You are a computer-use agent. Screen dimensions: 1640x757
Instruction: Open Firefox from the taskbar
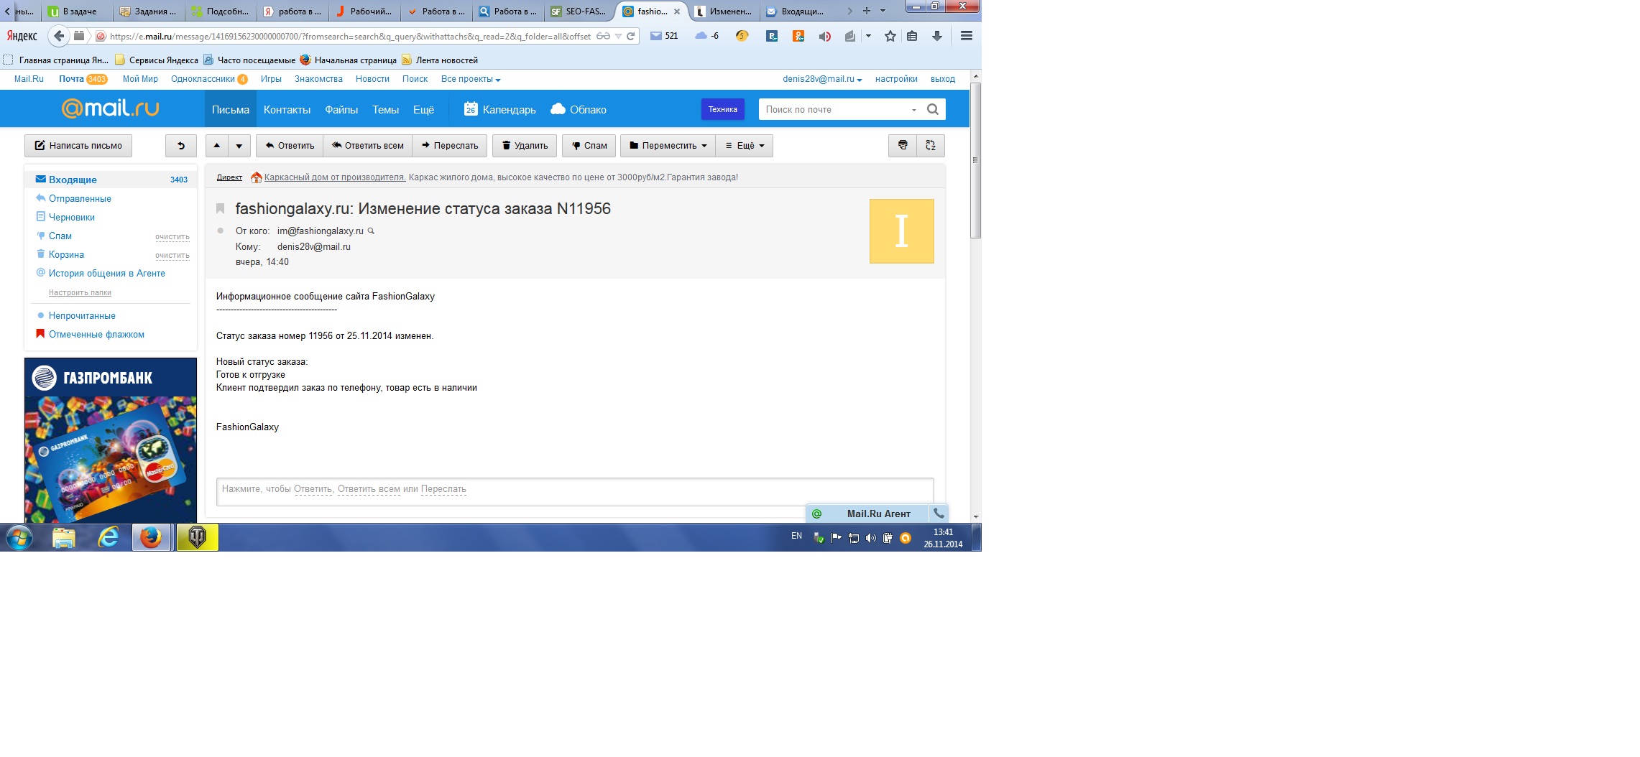[x=151, y=537]
